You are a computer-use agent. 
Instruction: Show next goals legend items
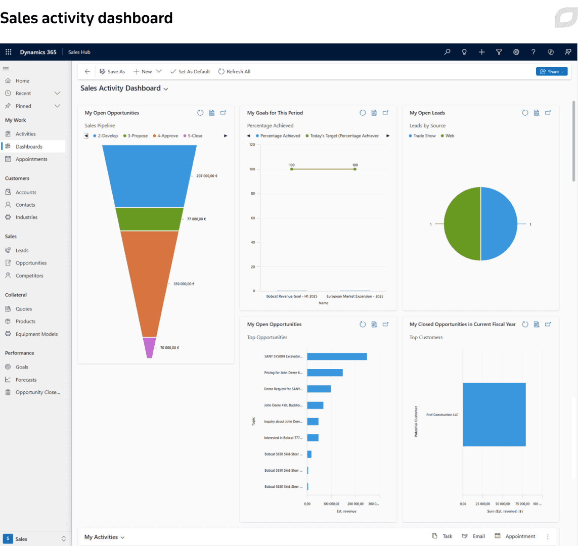point(388,136)
